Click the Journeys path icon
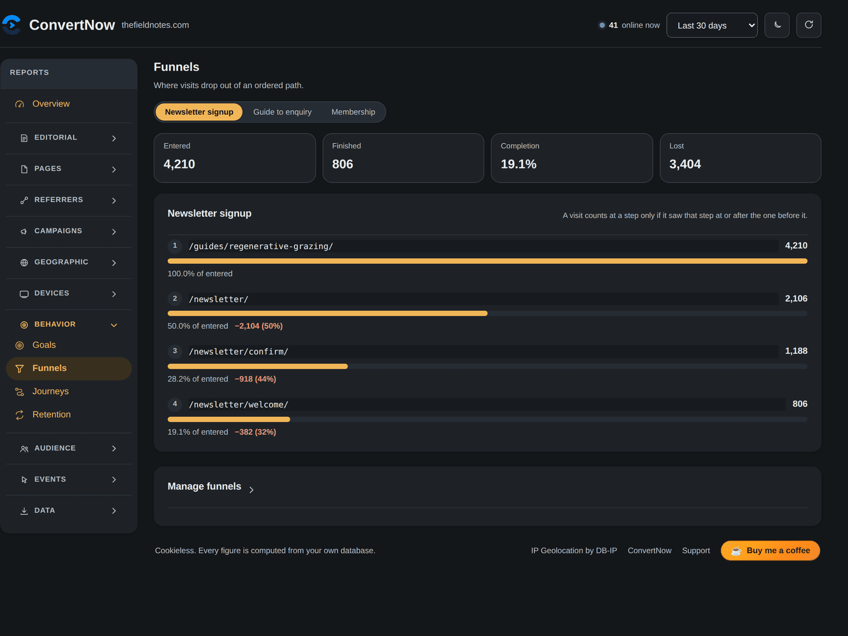This screenshot has width=848, height=636. coord(19,392)
